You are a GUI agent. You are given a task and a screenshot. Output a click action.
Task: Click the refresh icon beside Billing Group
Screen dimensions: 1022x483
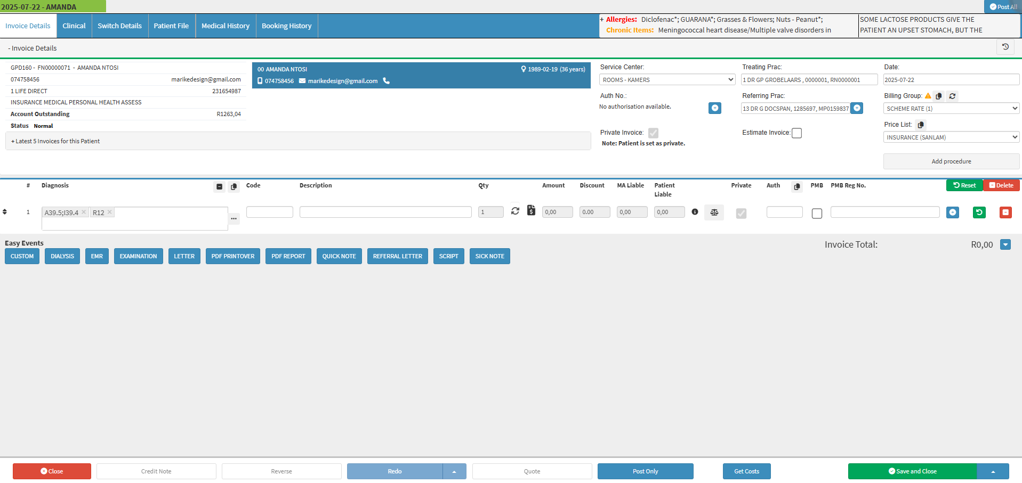(952, 96)
